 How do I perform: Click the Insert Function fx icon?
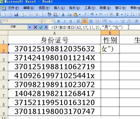click(x=46, y=27)
